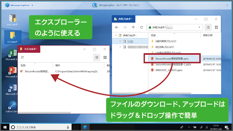The width and height of the screenshot is (233, 131).
Task: Click the horizontal scrollbar in the 共有フォルダー file list
Action: coord(170,93)
